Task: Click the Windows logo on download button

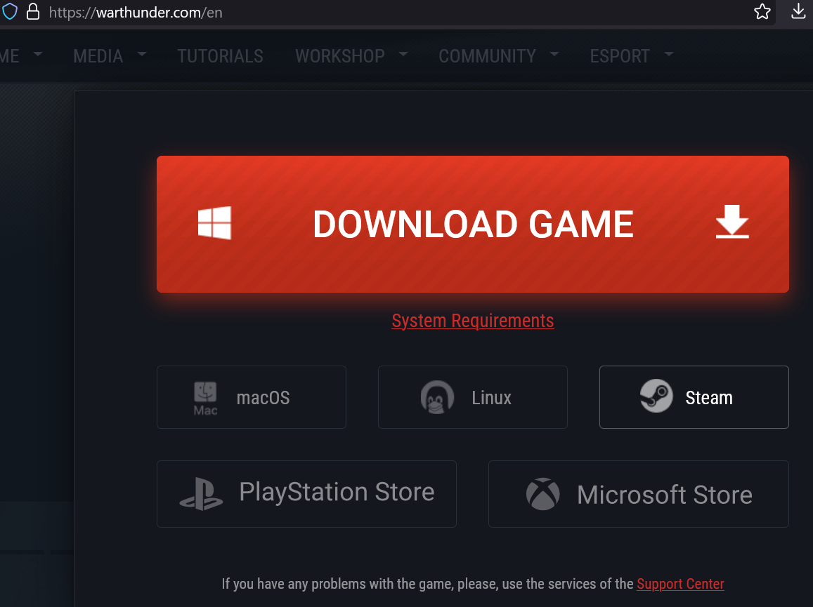Action: click(214, 223)
